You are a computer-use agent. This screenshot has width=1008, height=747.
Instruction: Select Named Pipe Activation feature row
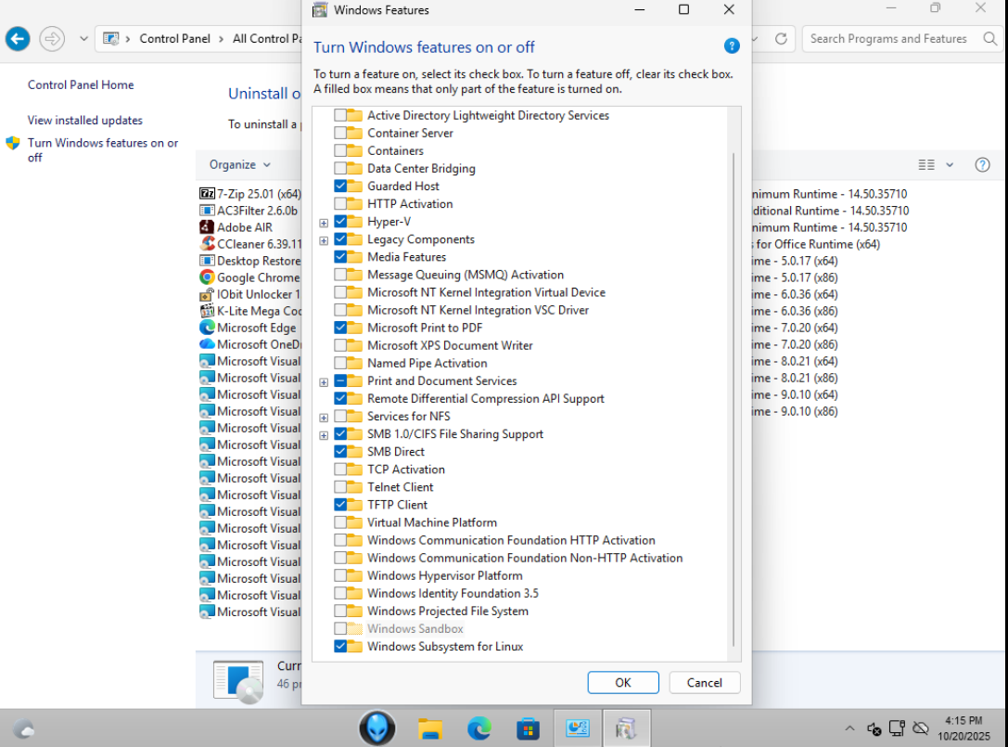pos(427,363)
